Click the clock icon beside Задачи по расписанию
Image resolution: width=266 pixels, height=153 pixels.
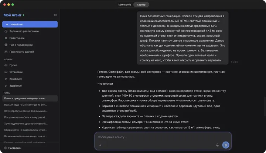[6, 31]
